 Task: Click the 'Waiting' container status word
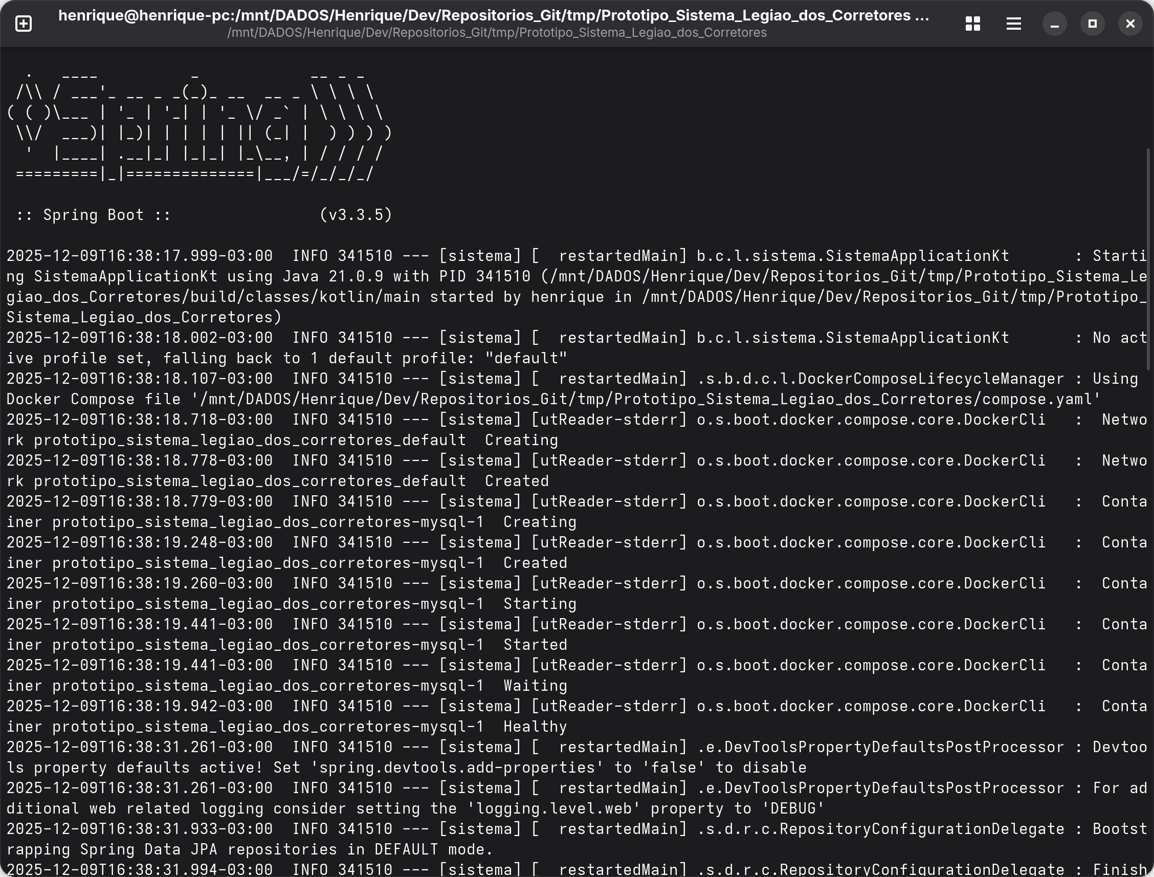pyautogui.click(x=535, y=686)
